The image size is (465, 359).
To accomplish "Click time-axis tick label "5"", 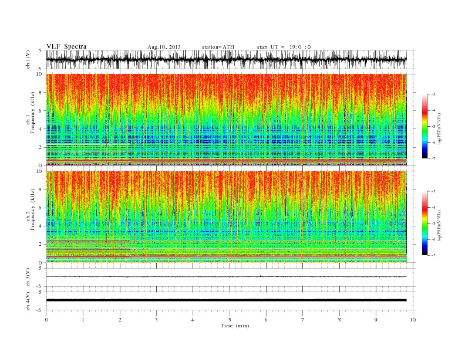I will pos(230,320).
